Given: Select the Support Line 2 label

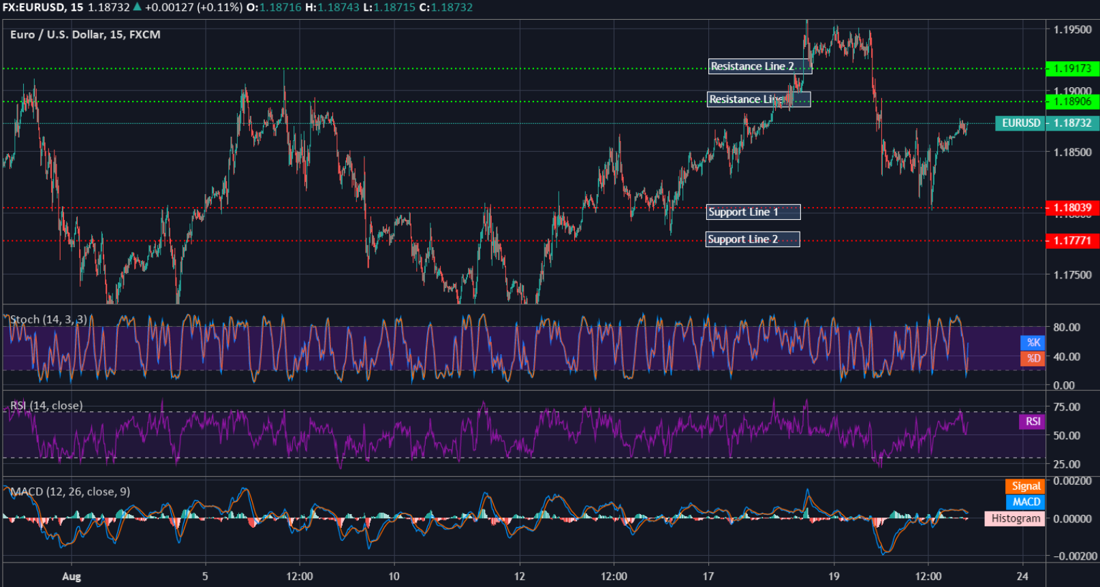Looking at the screenshot, I should pos(753,239).
